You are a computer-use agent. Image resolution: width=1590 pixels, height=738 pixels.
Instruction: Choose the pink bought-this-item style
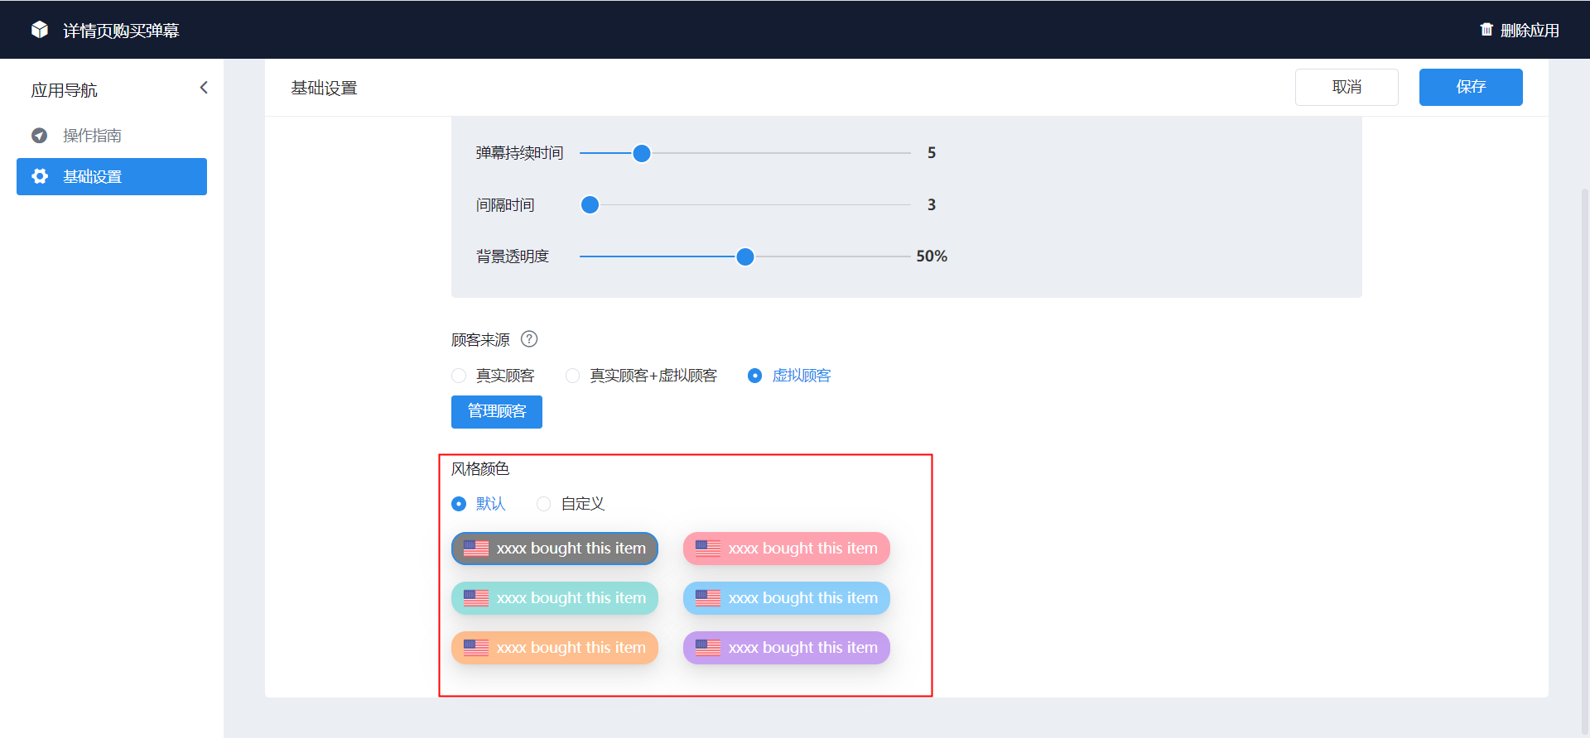pos(787,549)
